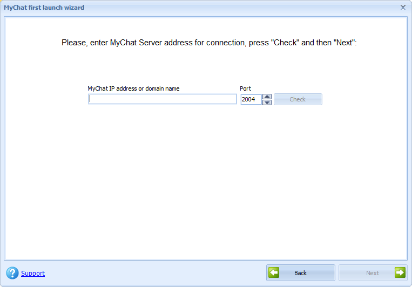Click the "MyChat IP address or domain name" label

[x=133, y=88]
